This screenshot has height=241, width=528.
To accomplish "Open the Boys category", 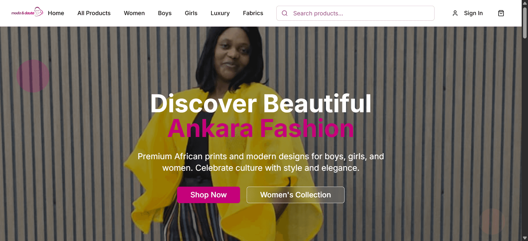I will coord(165,13).
